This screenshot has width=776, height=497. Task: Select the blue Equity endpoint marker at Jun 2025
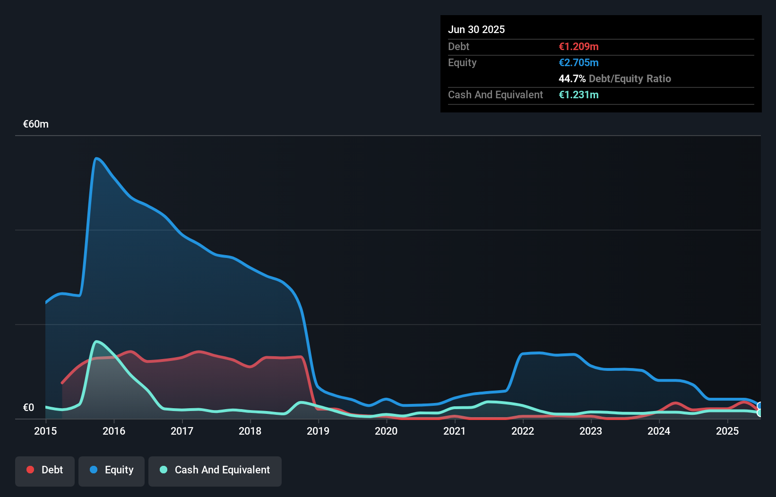coord(760,406)
